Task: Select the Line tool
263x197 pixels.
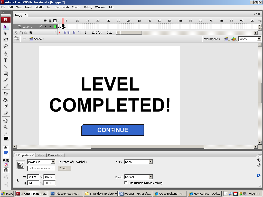Action: pos(5,67)
